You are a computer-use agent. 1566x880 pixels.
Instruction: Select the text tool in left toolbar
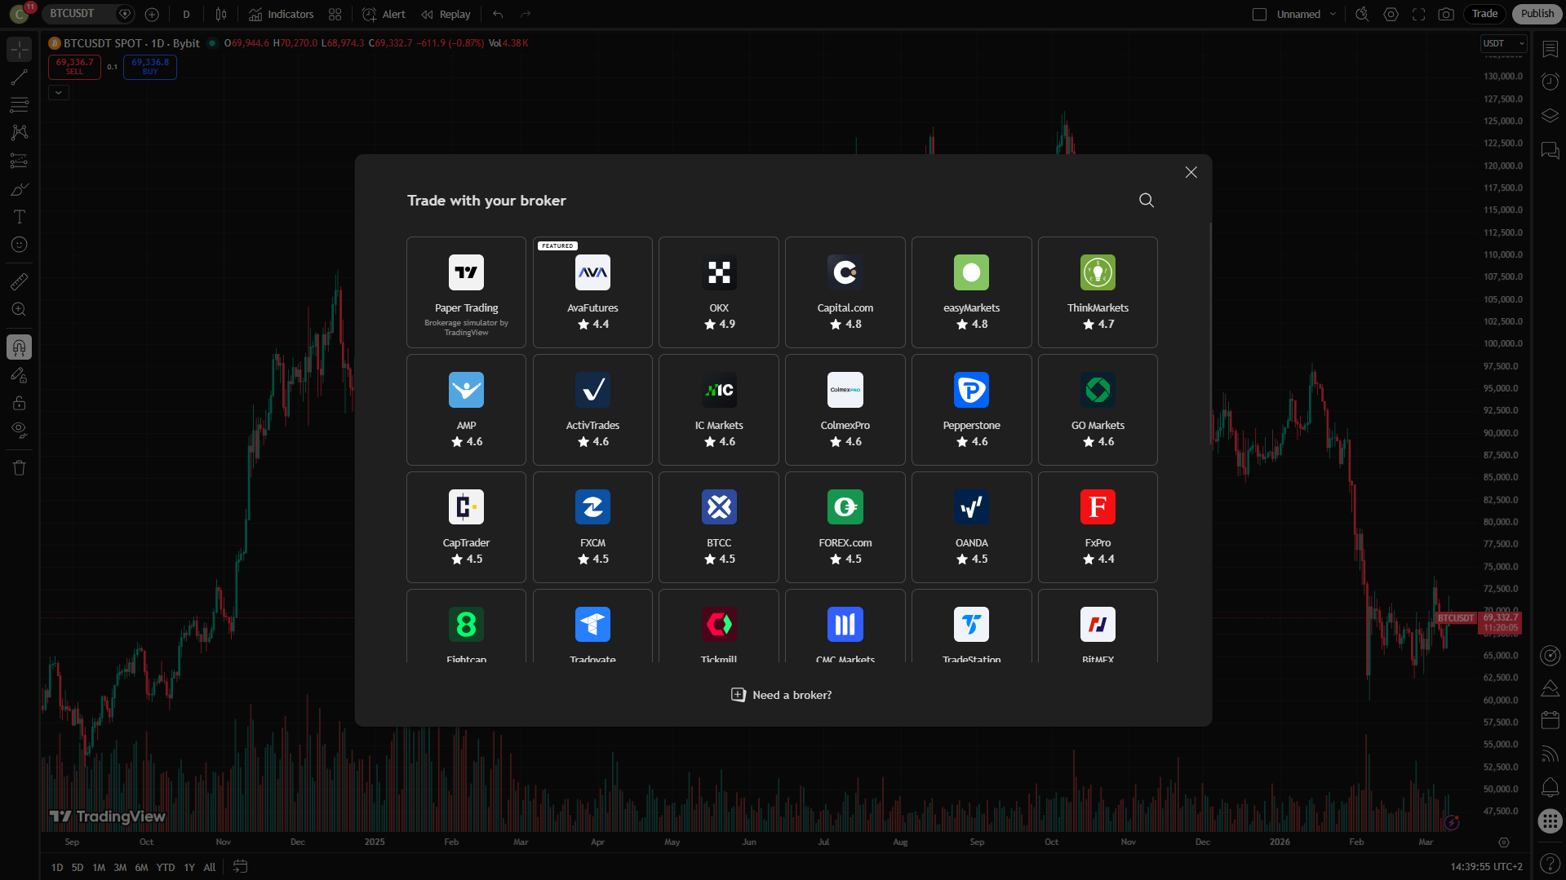pos(19,217)
